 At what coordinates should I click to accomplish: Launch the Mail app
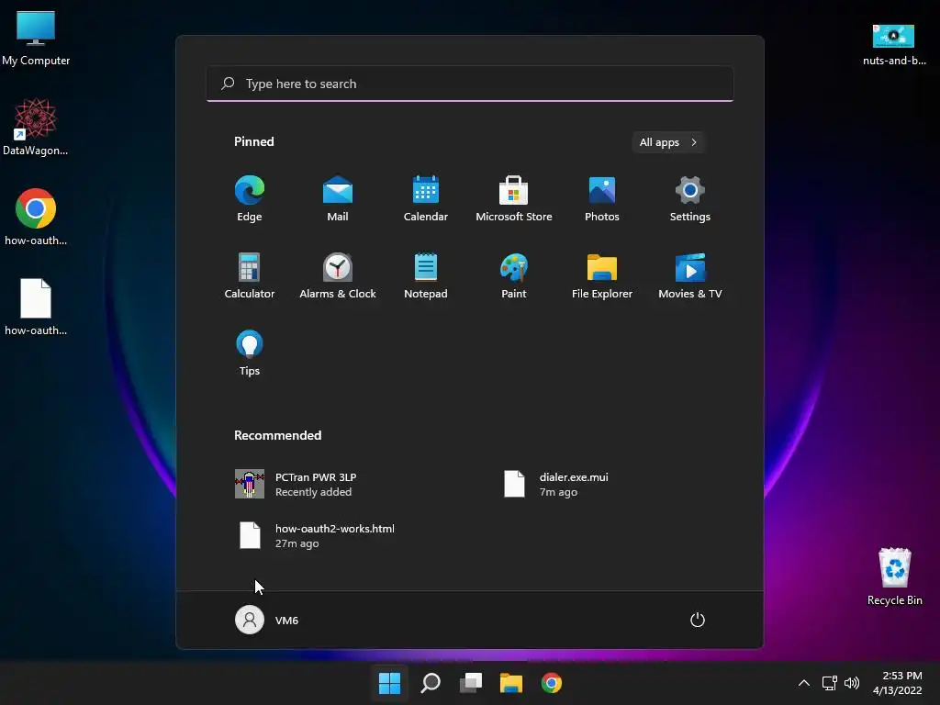[x=338, y=199]
